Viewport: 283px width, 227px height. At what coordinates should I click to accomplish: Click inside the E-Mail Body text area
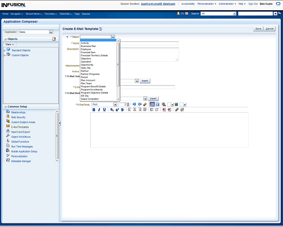tap(169, 129)
